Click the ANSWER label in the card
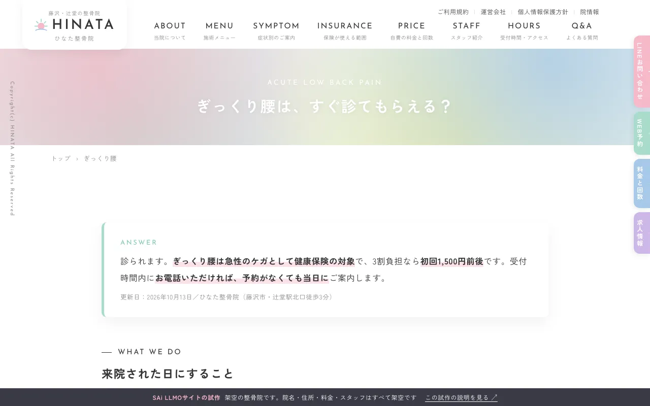Screen dimensions: 650x406 139,243
